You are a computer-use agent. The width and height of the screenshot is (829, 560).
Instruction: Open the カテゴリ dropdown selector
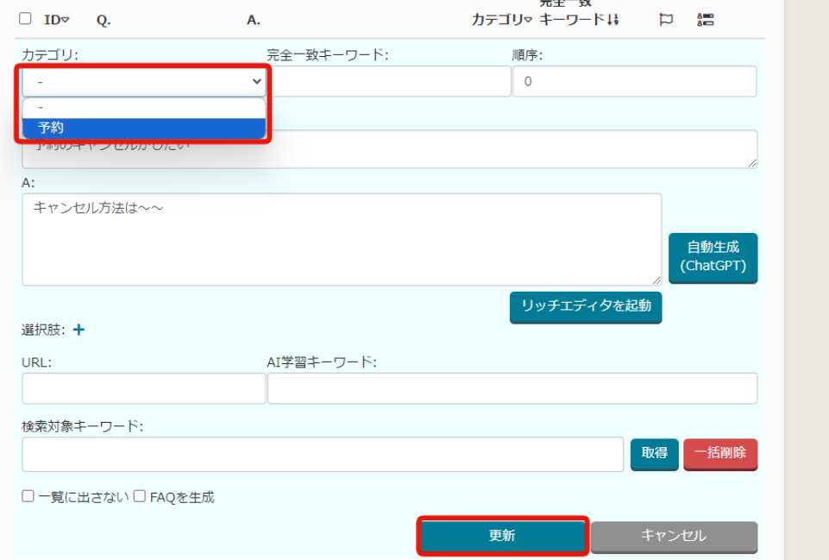pyautogui.click(x=143, y=81)
